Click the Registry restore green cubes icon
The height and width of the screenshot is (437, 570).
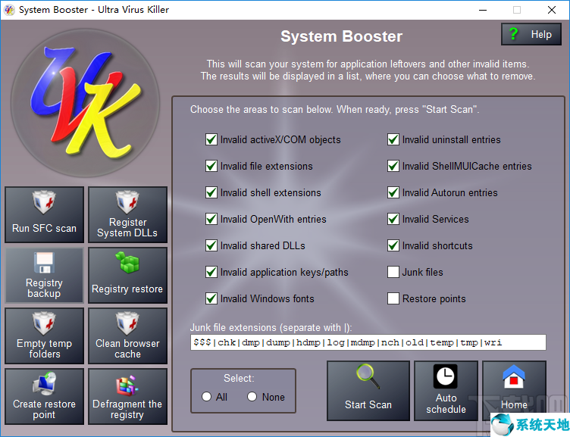pyautogui.click(x=127, y=262)
